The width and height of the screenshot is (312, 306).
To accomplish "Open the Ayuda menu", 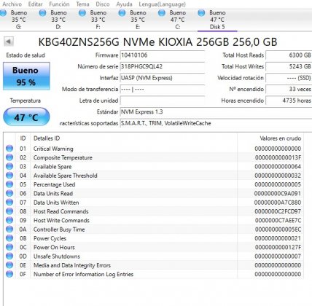I will [x=124, y=4].
